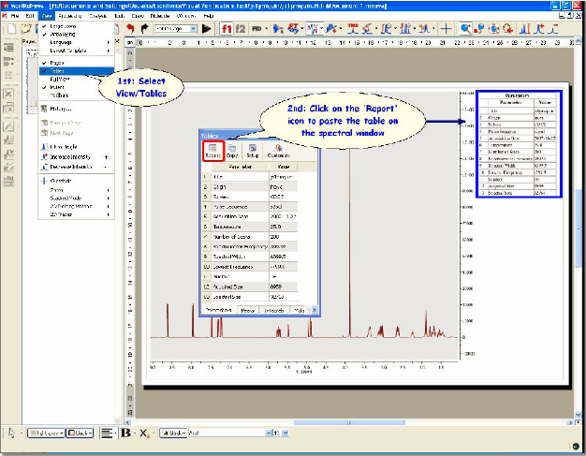Screen dimensions: 586x456
Task: Click the Report icon in Tables panel
Action: pyautogui.click(x=213, y=151)
